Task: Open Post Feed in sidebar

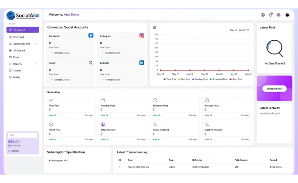Action: (x=19, y=37)
